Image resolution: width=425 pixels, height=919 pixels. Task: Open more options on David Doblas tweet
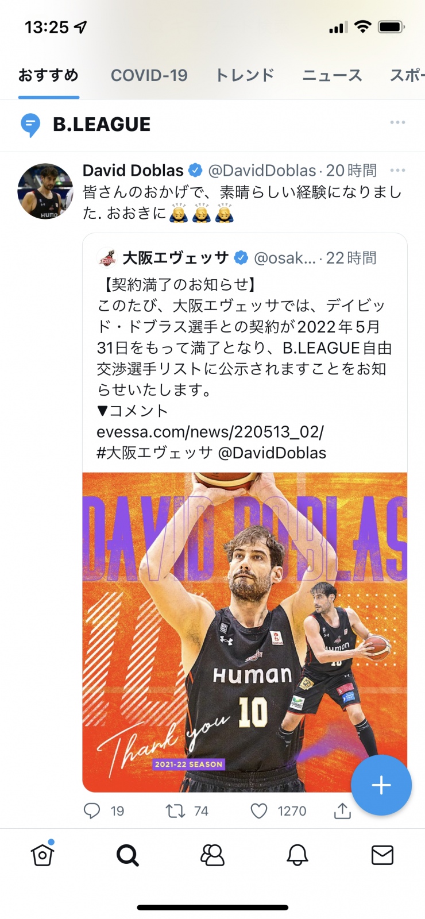tap(397, 170)
